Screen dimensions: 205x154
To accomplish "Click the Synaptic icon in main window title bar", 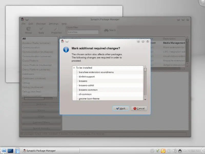I will pyautogui.click(x=22, y=20).
